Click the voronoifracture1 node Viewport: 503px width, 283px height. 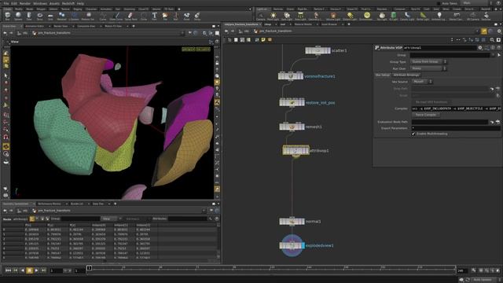coord(291,76)
